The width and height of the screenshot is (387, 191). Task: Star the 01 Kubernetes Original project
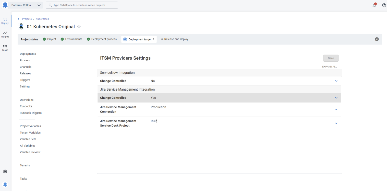tap(79, 27)
